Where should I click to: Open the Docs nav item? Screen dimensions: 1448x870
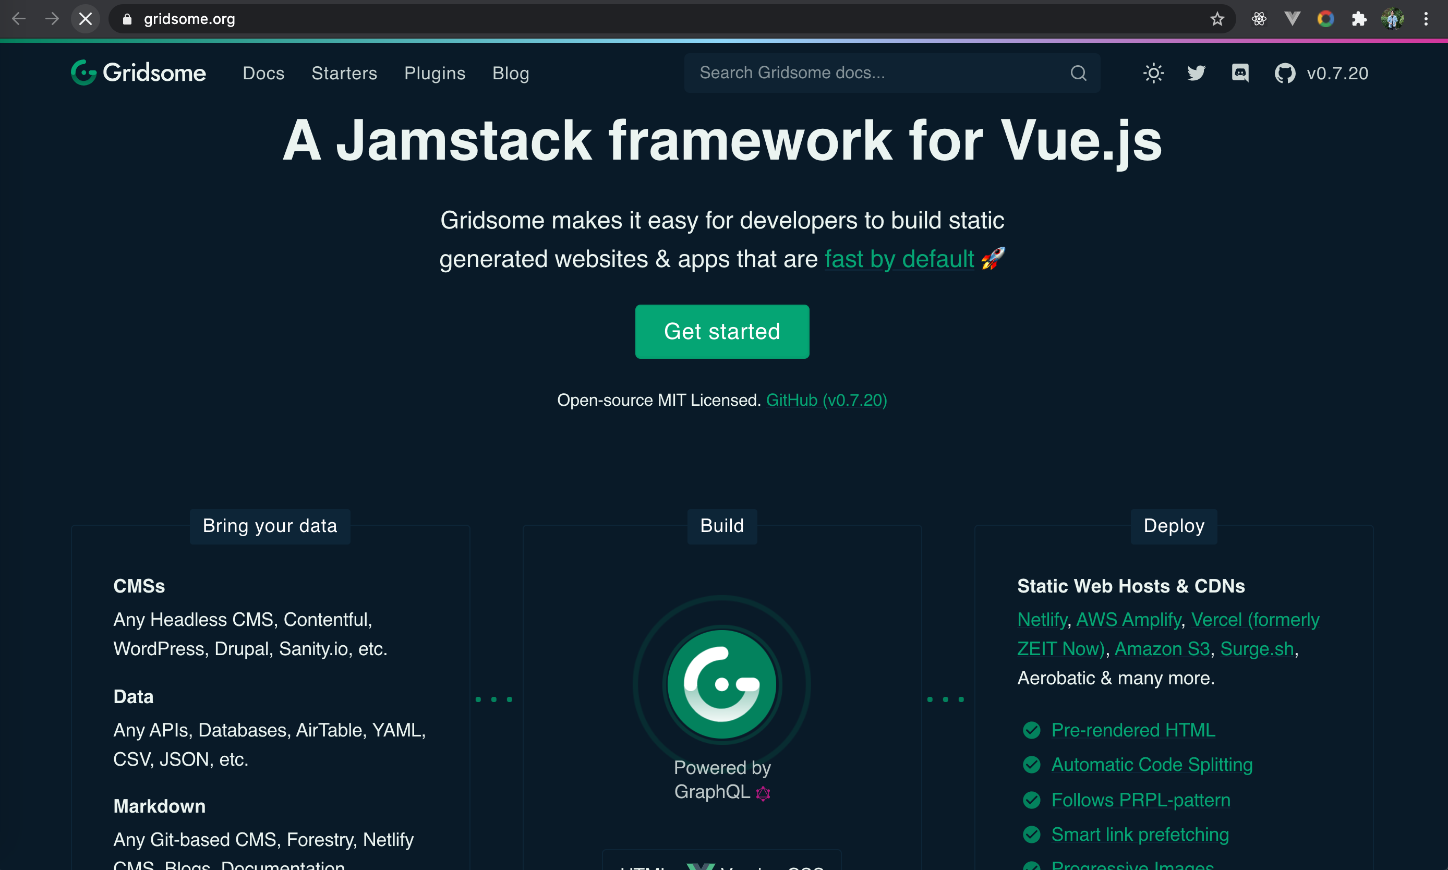263,73
